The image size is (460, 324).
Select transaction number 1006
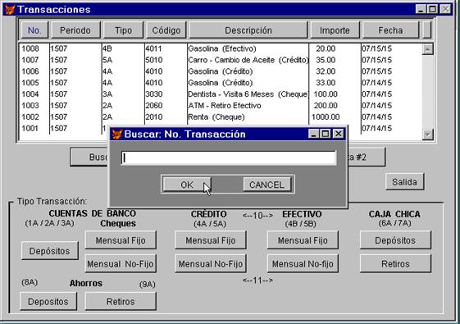(x=30, y=71)
